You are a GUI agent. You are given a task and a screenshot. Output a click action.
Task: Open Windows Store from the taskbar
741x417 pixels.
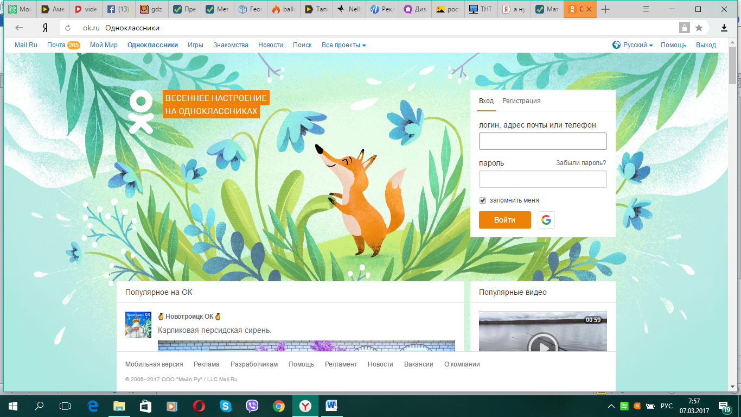(x=145, y=406)
